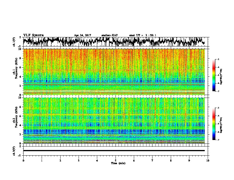234x180 pixels.
Task: Click the ch.2 "Frequency (kHz)" axis label
Action: coord(16,117)
